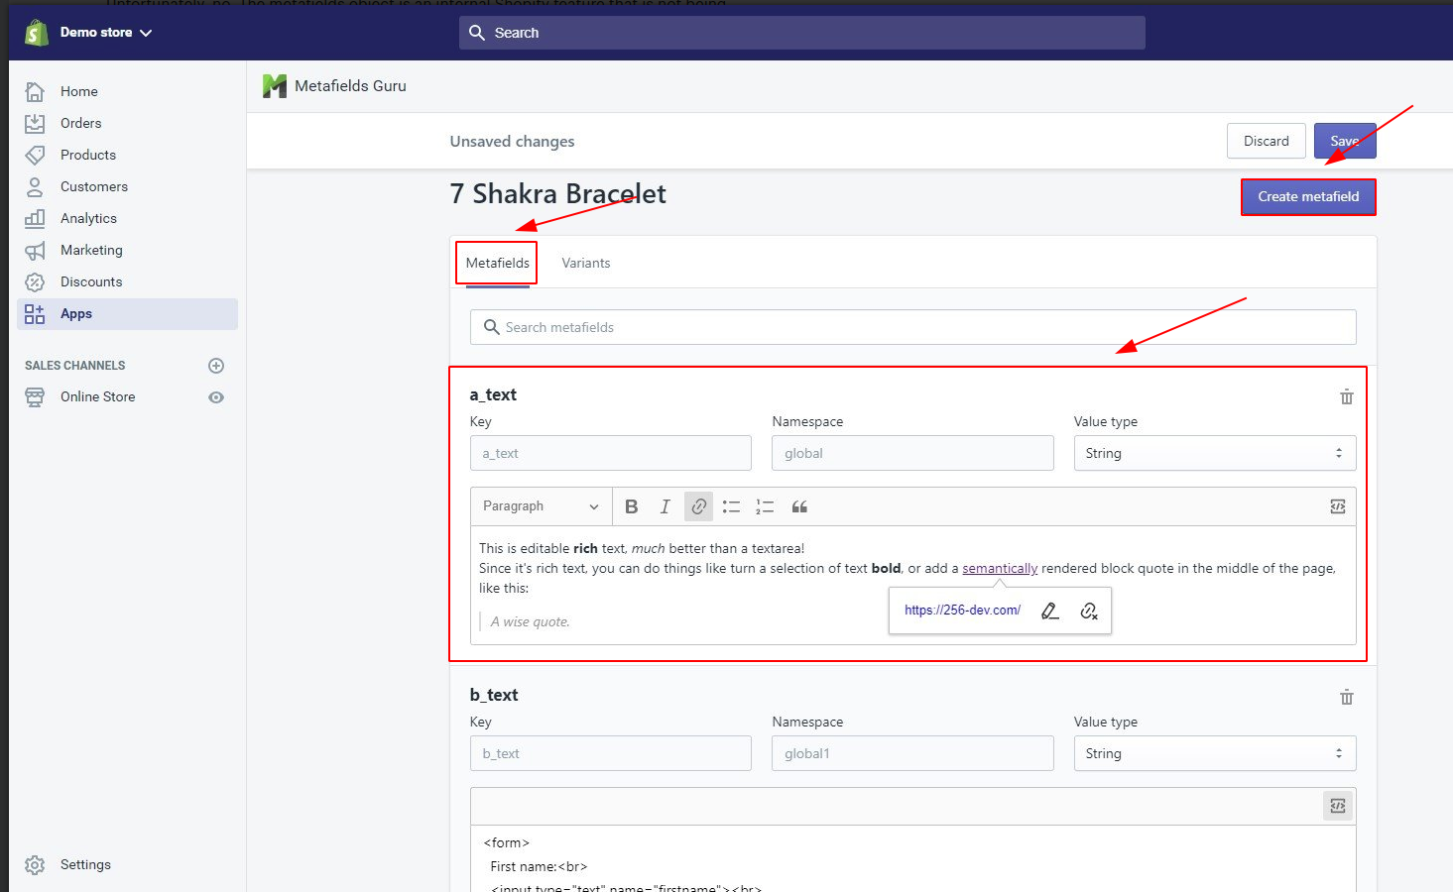This screenshot has width=1453, height=892.
Task: Insert a bulleted list
Action: tap(732, 506)
